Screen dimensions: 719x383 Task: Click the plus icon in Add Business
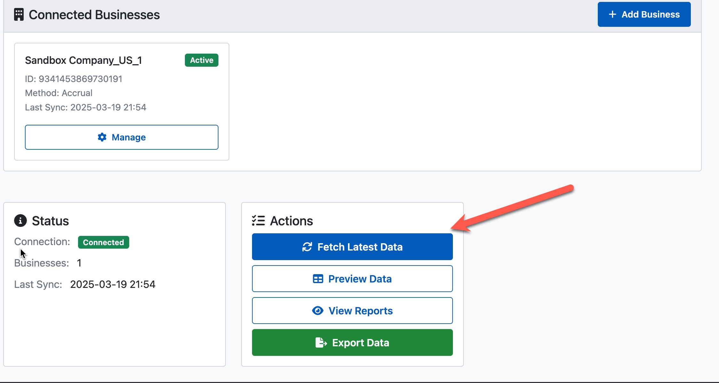[612, 14]
